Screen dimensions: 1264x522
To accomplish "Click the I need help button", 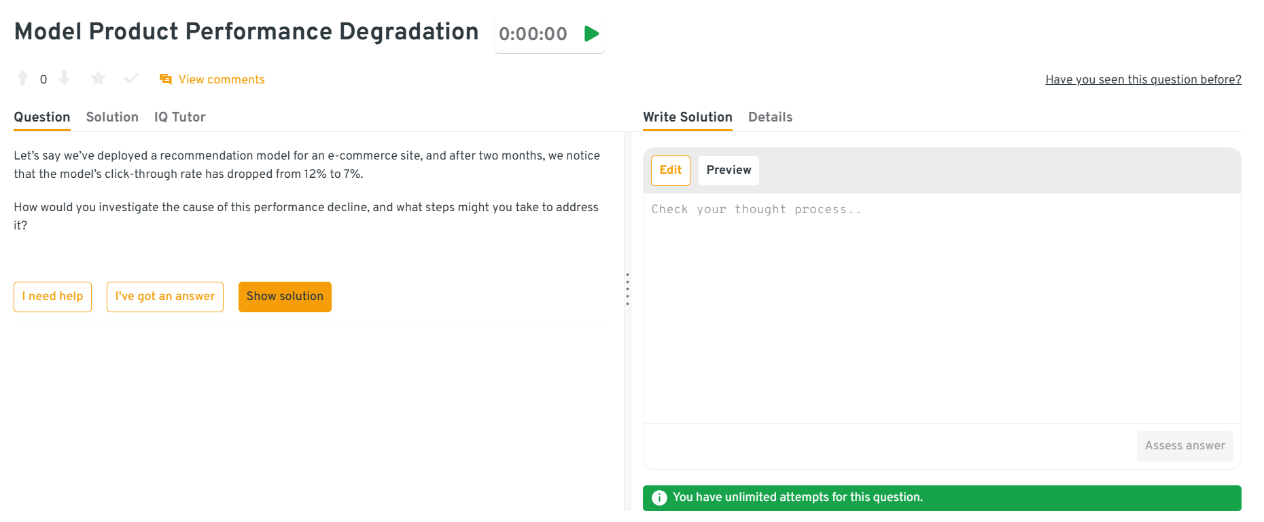I will [52, 297].
